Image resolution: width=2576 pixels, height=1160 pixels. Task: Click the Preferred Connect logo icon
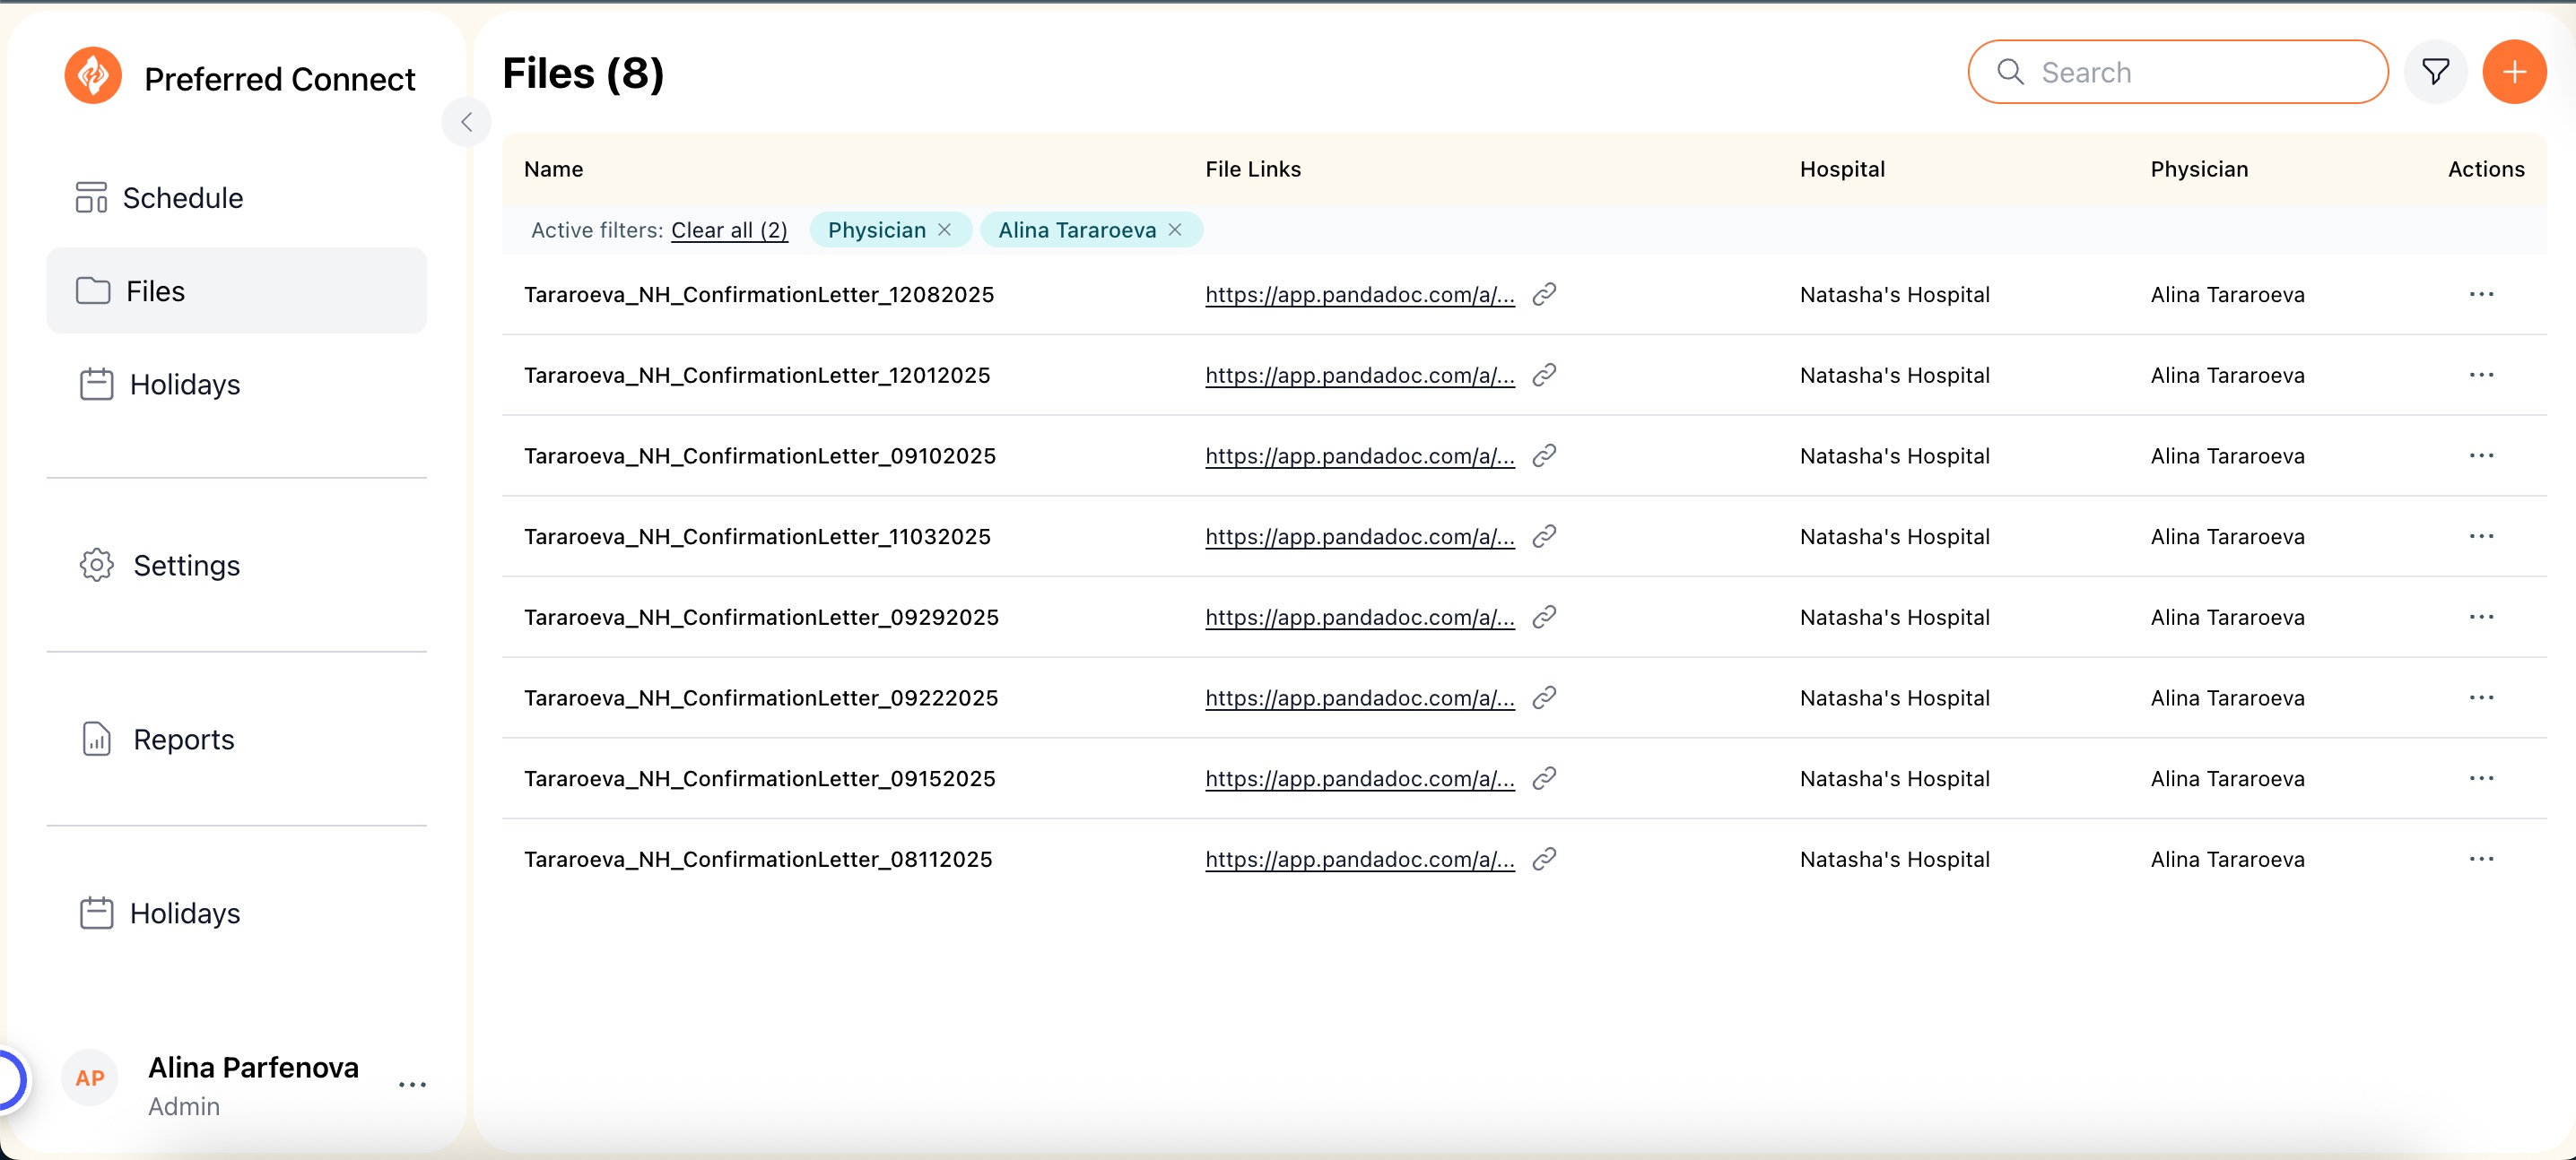[x=93, y=75]
